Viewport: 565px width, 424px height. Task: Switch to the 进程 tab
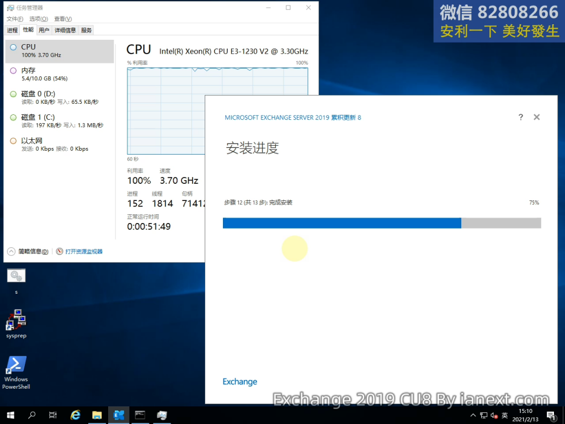click(x=12, y=30)
